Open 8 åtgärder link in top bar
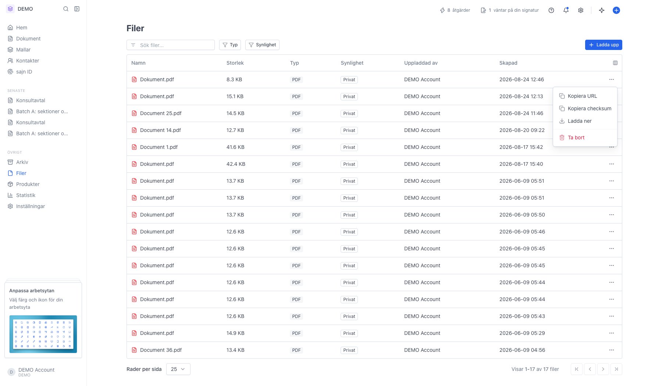662x386 pixels. [455, 10]
